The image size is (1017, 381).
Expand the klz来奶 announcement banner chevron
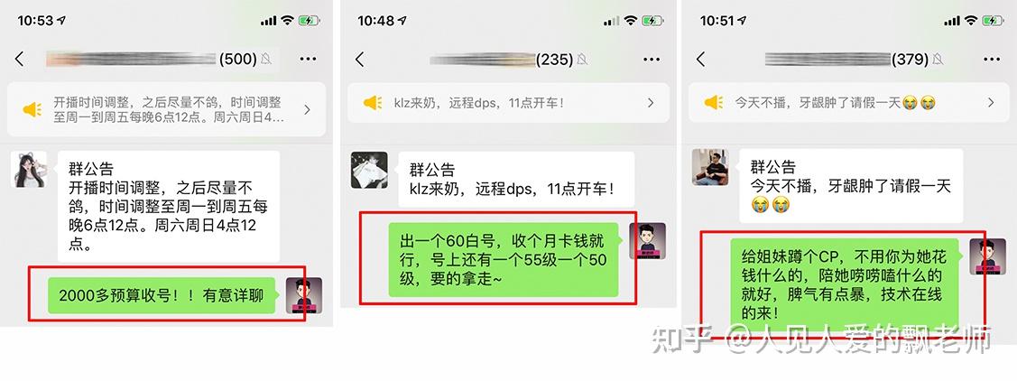point(651,103)
